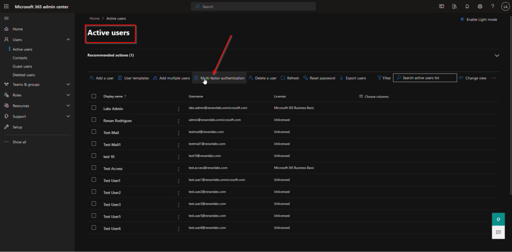512x252 pixels.
Task: Open more actions for Renan Rodrigues
Action: (178, 121)
